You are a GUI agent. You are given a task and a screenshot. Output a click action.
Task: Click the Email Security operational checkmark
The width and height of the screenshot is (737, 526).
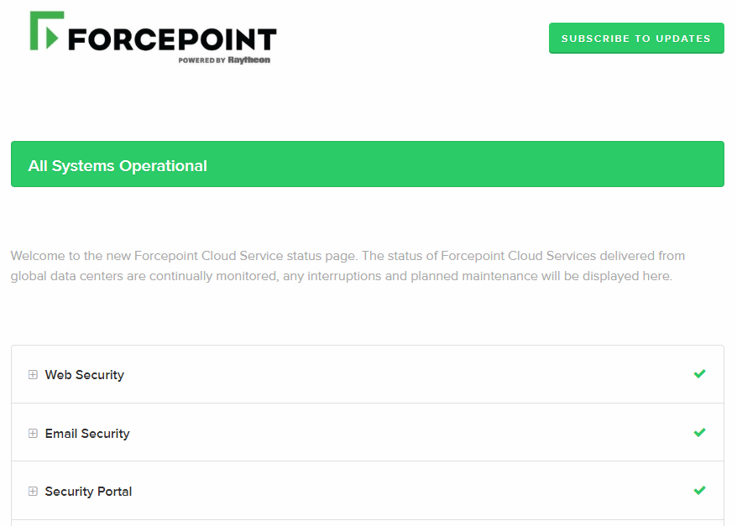click(699, 432)
